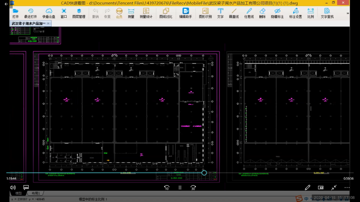Choose the 画直线 draw line tool
360x202 pixels.
pyautogui.click(x=234, y=13)
